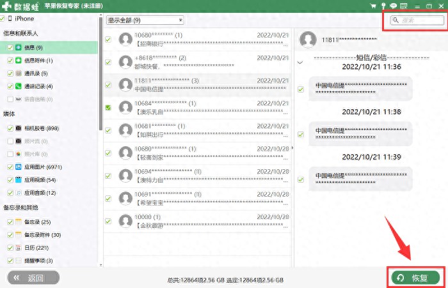The image size is (448, 288).
Task: Click the 恢复 recover button
Action: [x=415, y=278]
